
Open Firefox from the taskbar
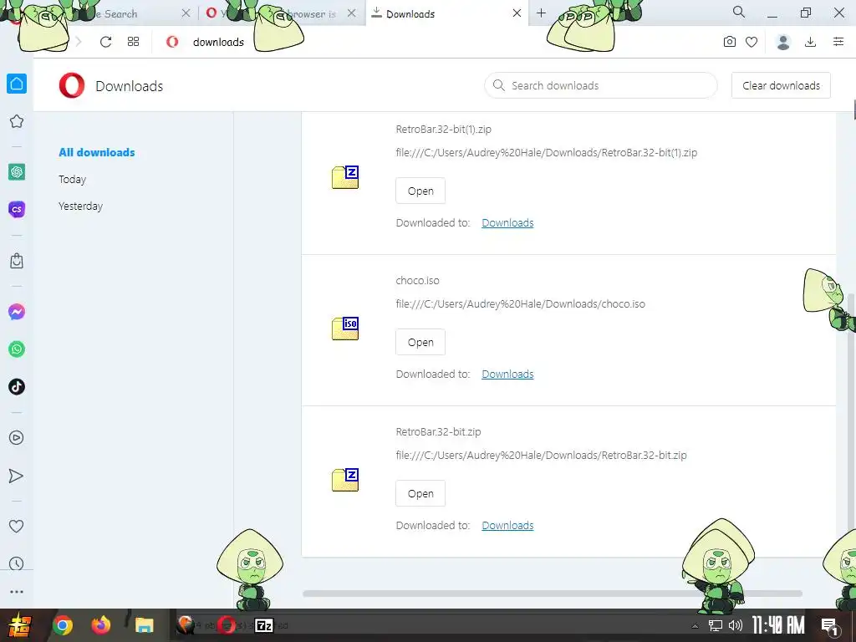(x=101, y=625)
